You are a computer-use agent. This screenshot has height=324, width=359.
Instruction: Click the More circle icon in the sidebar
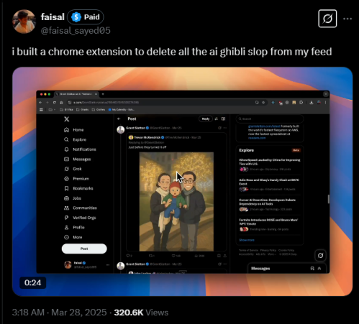point(66,237)
